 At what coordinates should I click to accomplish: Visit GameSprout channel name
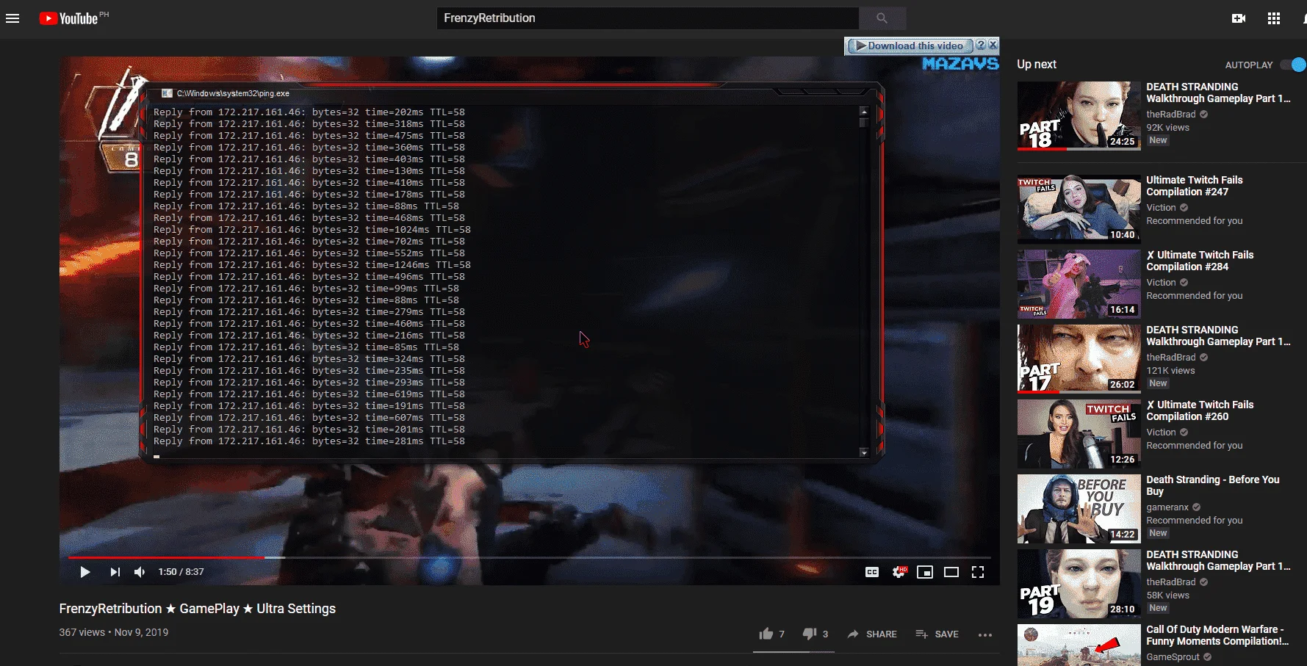(1173, 657)
